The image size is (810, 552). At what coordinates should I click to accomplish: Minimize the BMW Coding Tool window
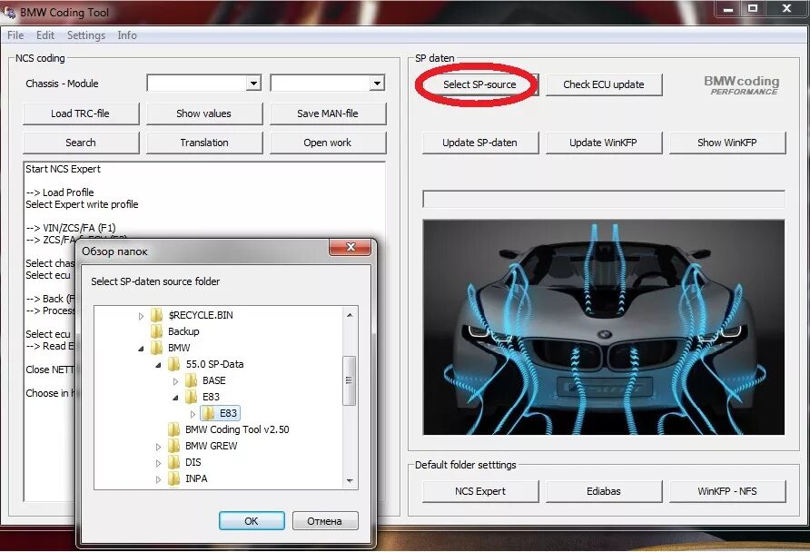click(x=728, y=9)
